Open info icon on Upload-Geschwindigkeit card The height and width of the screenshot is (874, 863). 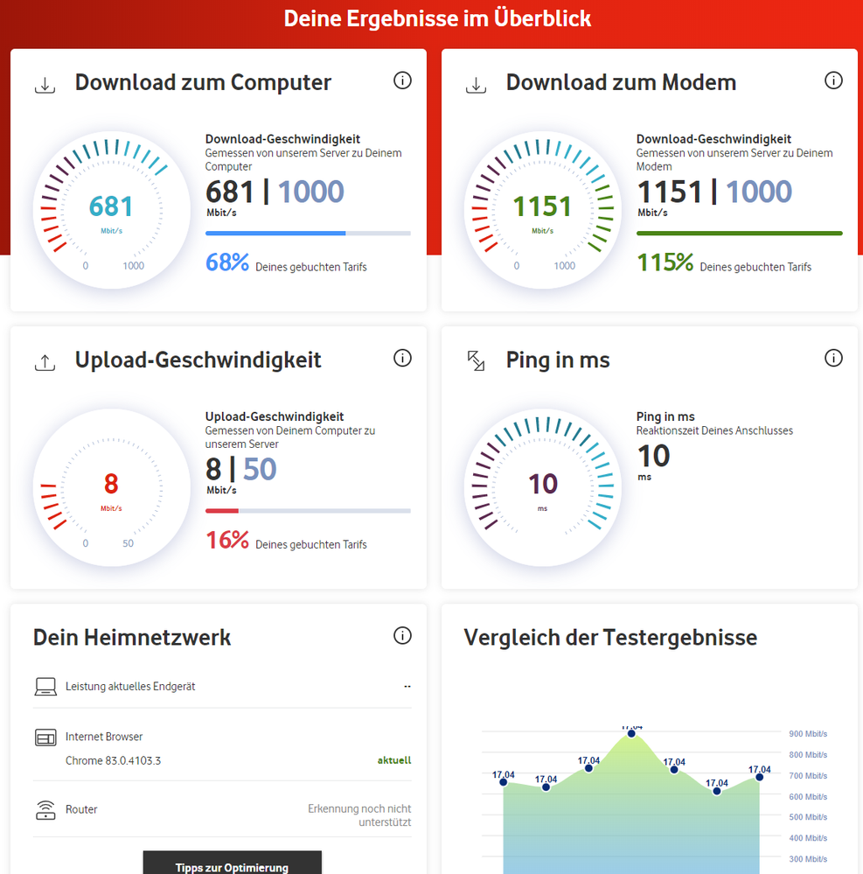(x=402, y=358)
